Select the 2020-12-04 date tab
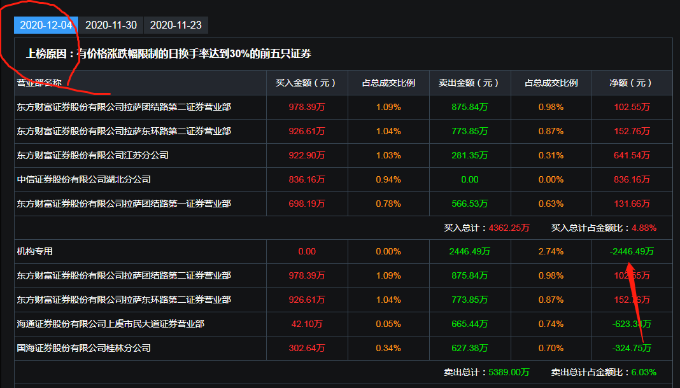Image resolution: width=680 pixels, height=388 pixels. [x=46, y=25]
